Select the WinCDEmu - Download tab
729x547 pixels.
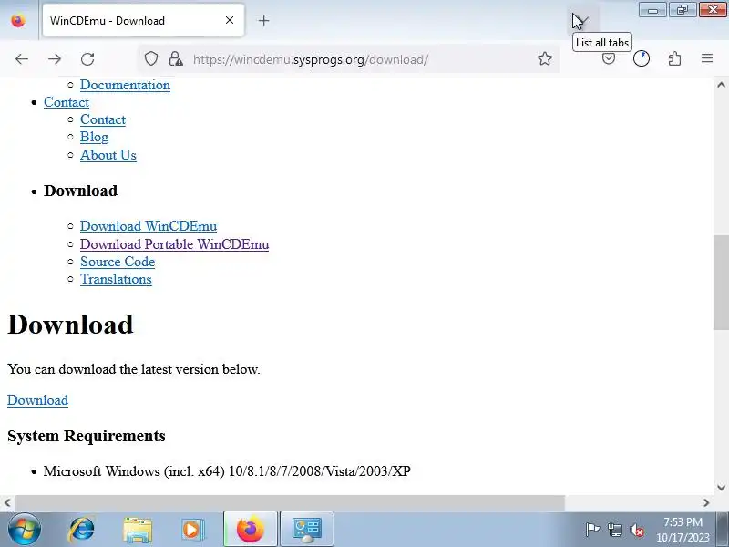tap(143, 20)
